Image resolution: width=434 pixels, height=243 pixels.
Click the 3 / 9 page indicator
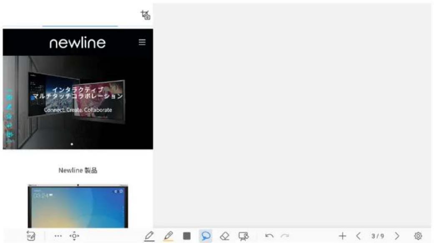tap(378, 236)
